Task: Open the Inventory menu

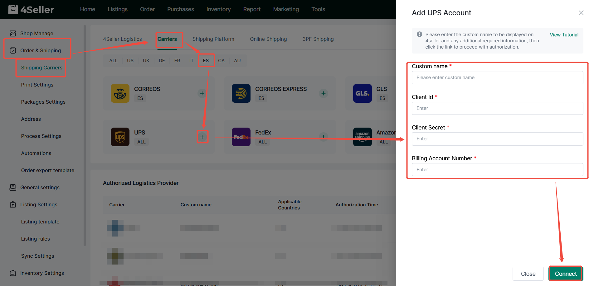Action: (x=219, y=9)
